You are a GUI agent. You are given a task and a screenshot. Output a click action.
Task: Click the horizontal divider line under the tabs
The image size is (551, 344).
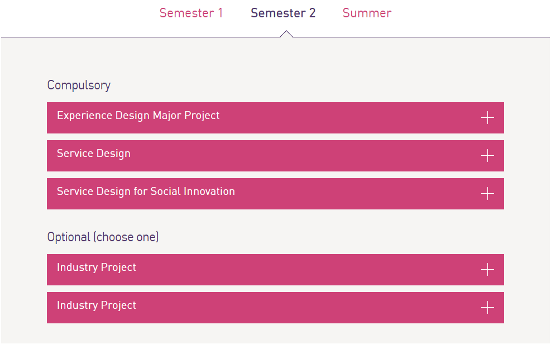pos(141,37)
